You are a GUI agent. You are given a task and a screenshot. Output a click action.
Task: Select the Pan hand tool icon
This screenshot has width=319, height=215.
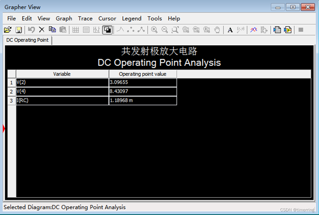(217, 30)
